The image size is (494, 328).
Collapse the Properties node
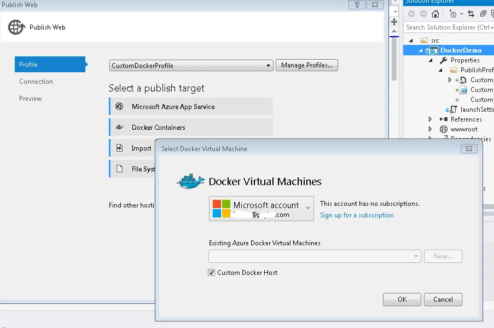tap(431, 60)
